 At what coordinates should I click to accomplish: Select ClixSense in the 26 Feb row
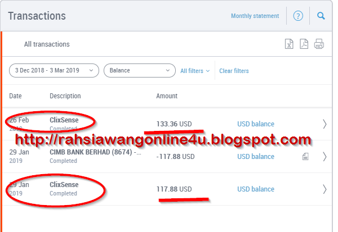(64, 120)
